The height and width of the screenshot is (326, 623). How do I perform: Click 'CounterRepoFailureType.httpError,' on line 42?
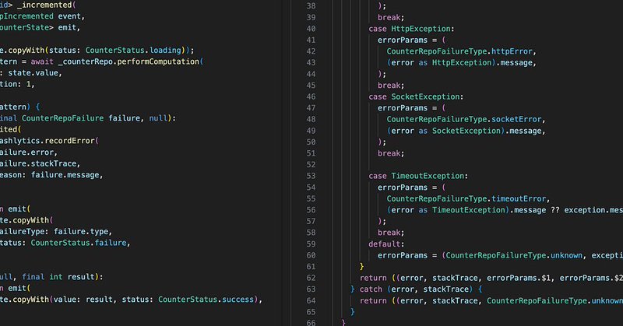[461, 51]
